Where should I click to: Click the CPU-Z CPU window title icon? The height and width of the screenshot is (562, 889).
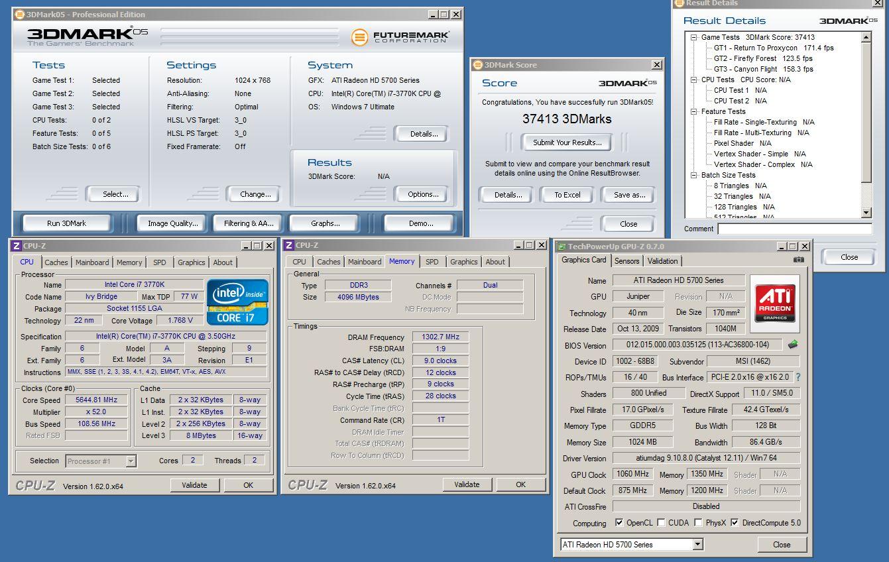click(x=17, y=246)
